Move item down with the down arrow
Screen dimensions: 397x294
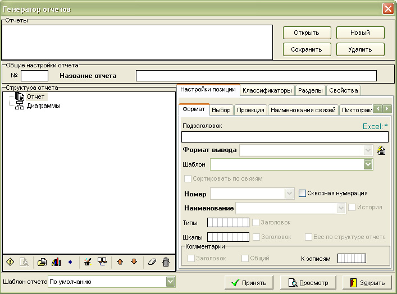pos(134,262)
